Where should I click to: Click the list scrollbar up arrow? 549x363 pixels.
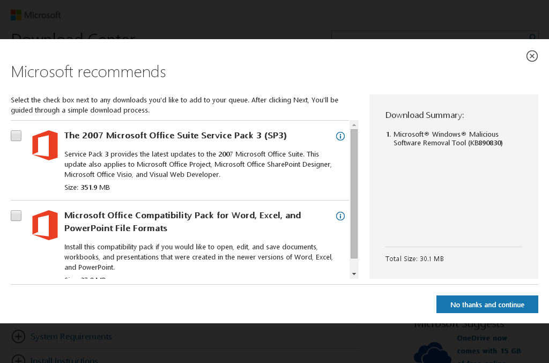[354, 125]
